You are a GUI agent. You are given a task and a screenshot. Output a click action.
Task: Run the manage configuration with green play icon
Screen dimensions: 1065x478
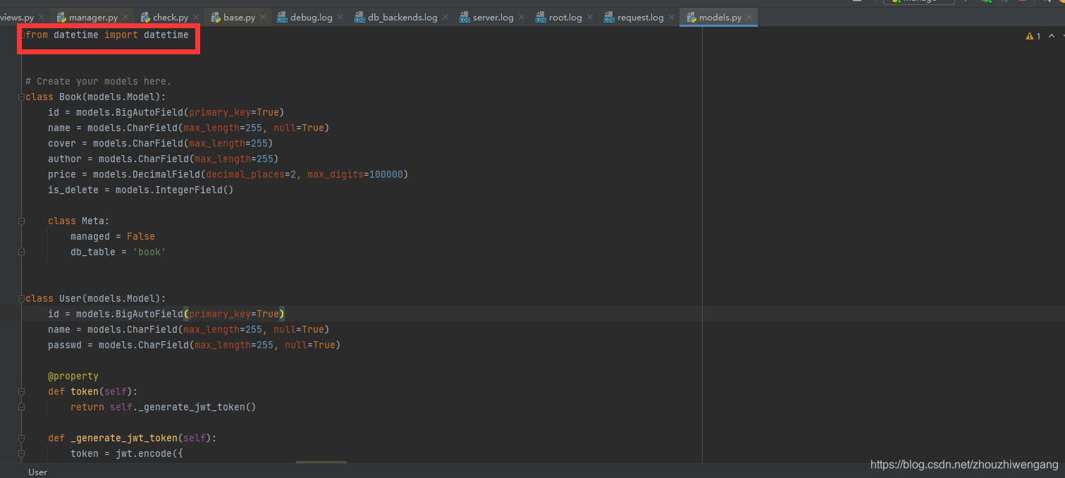[x=966, y=3]
